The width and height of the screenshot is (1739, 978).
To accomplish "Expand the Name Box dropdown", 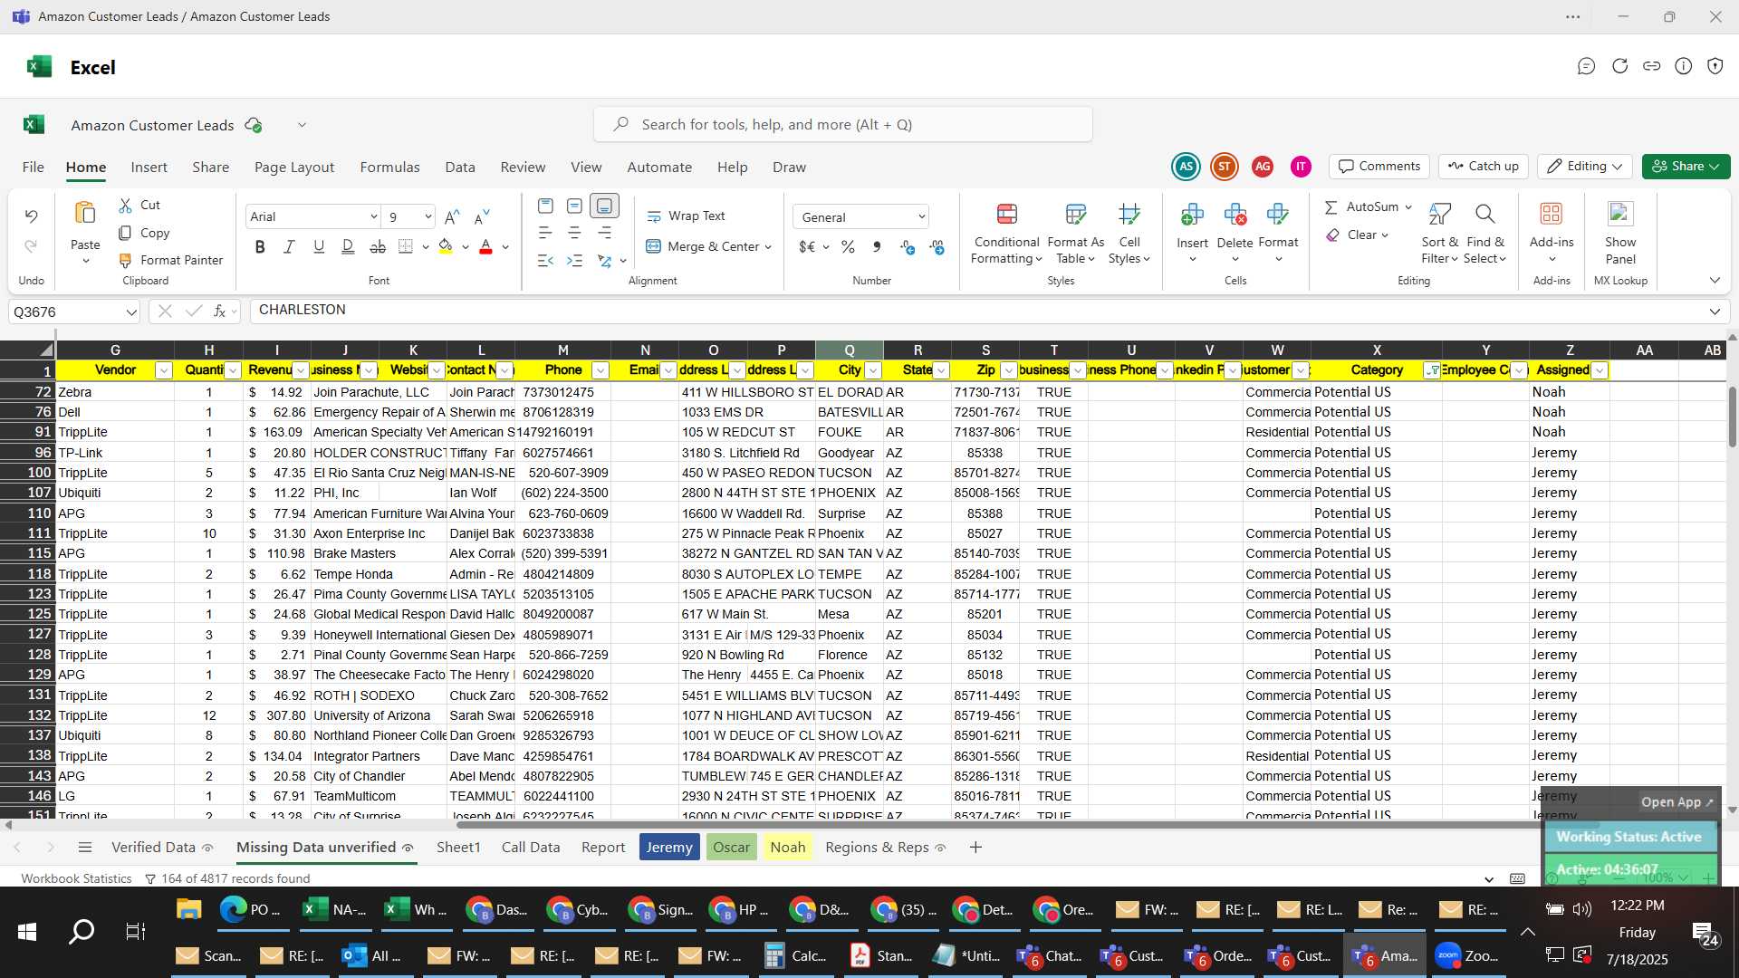I will tap(131, 312).
